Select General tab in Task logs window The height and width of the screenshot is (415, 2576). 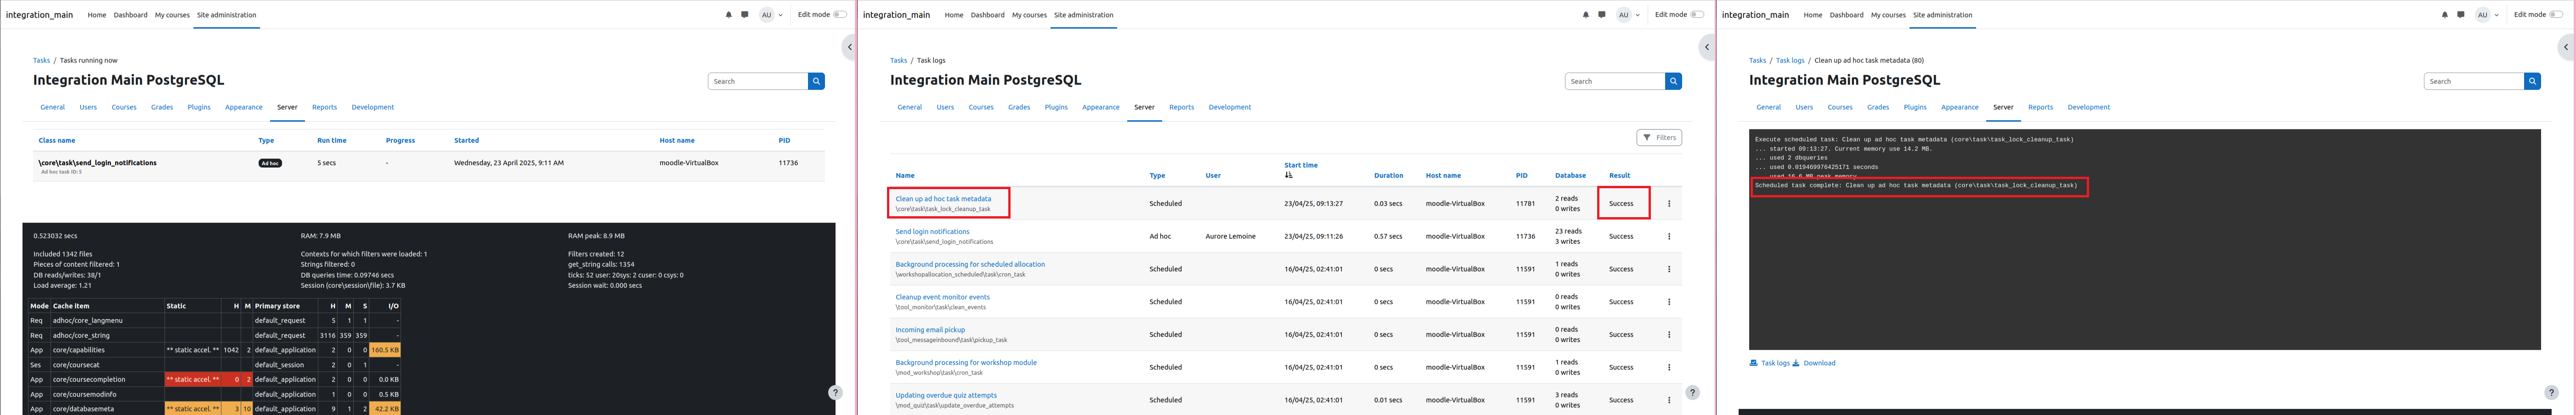(909, 107)
